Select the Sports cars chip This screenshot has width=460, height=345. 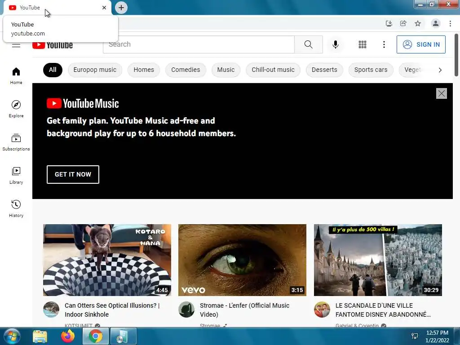pyautogui.click(x=371, y=70)
